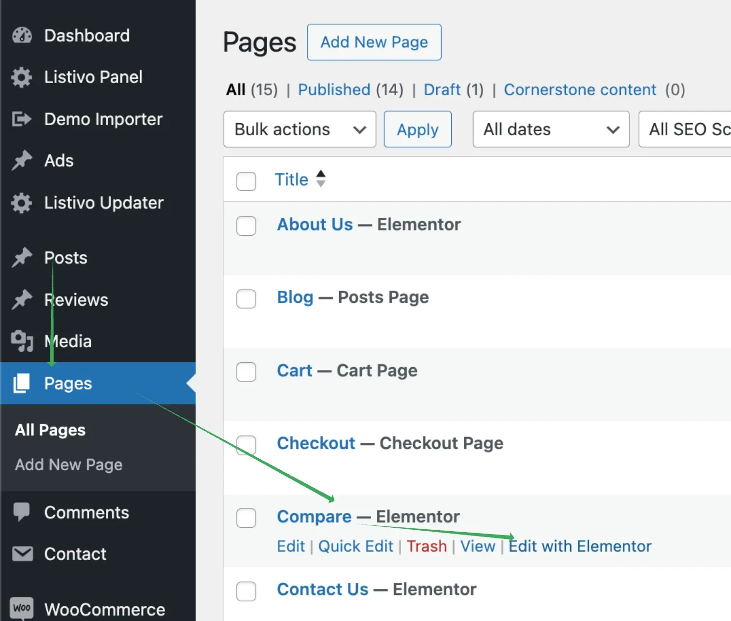Open the WooCommerce menu label

pyautogui.click(x=105, y=609)
